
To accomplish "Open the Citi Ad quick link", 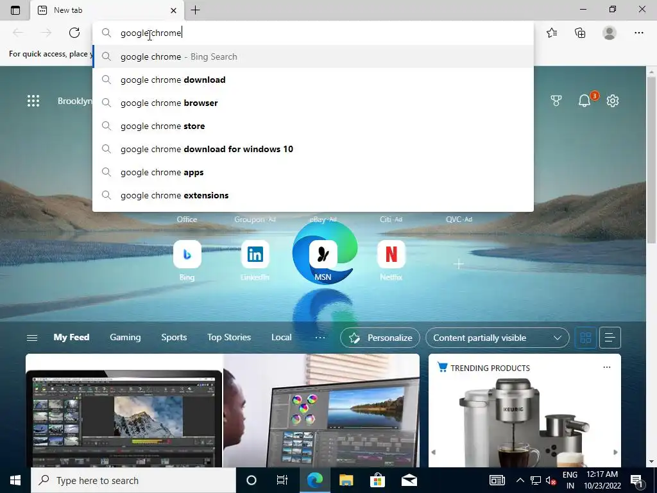I will tap(391, 220).
